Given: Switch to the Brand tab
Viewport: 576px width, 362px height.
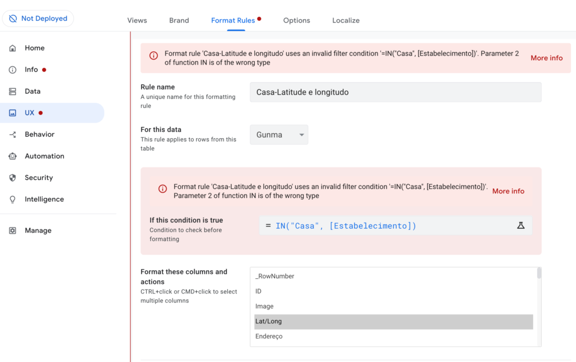Looking at the screenshot, I should pos(179,20).
